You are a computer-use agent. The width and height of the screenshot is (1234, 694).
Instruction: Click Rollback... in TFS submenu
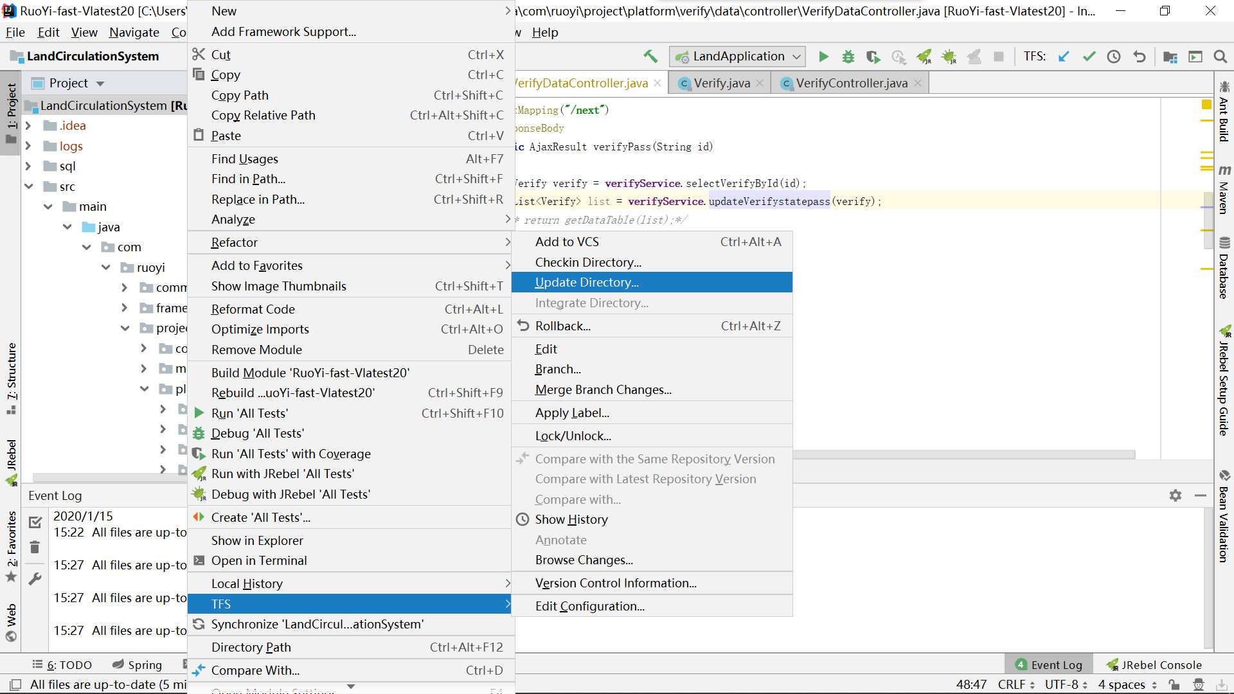pyautogui.click(x=652, y=326)
